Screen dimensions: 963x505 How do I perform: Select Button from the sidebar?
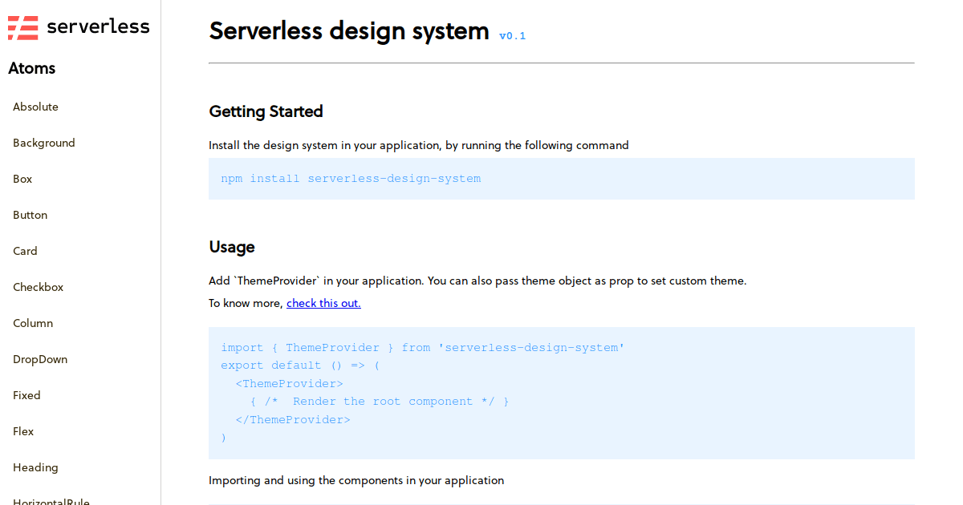(30, 215)
